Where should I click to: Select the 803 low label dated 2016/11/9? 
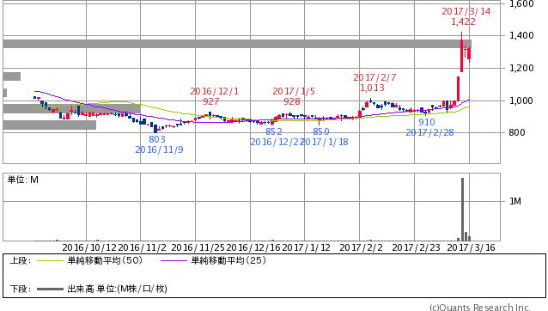pos(157,139)
